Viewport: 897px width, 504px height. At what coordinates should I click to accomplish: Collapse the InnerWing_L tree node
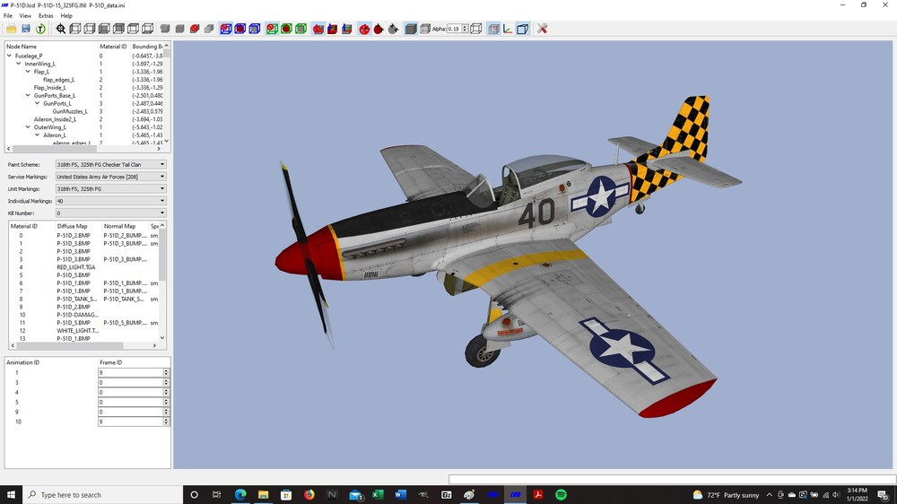pos(18,64)
